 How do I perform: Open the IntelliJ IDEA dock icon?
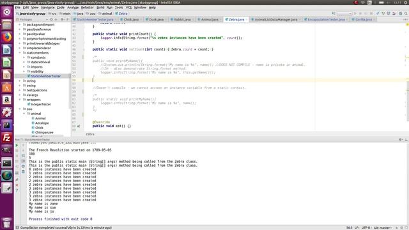tap(7, 125)
